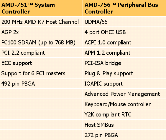The image size is (166, 140).
Task: Click the Plug & Play support cell
Action: coord(124,73)
